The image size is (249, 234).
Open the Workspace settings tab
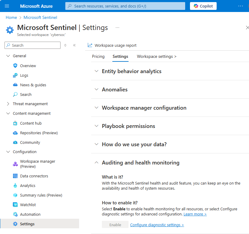[x=156, y=56]
